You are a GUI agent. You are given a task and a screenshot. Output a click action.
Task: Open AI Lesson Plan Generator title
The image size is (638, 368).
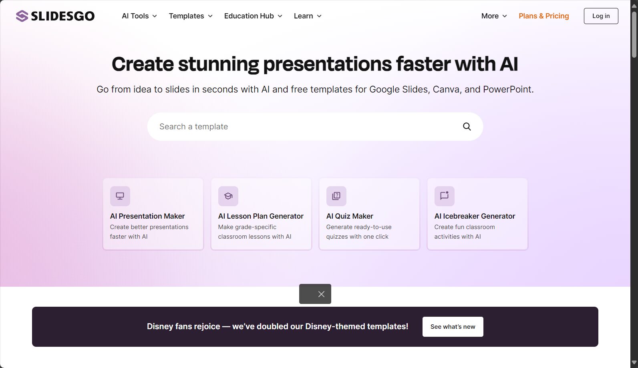[261, 216]
